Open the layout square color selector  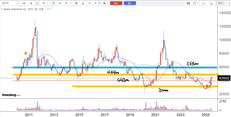(194, 3)
